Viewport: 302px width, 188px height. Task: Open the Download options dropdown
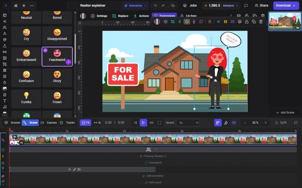pos(286,6)
